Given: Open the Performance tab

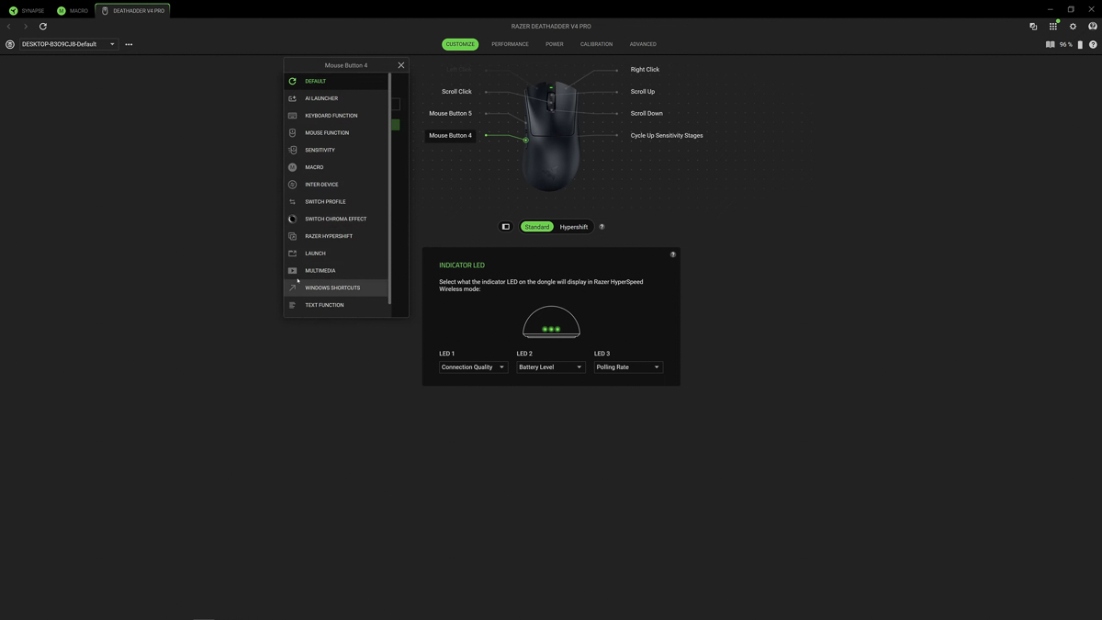Looking at the screenshot, I should click(x=510, y=44).
